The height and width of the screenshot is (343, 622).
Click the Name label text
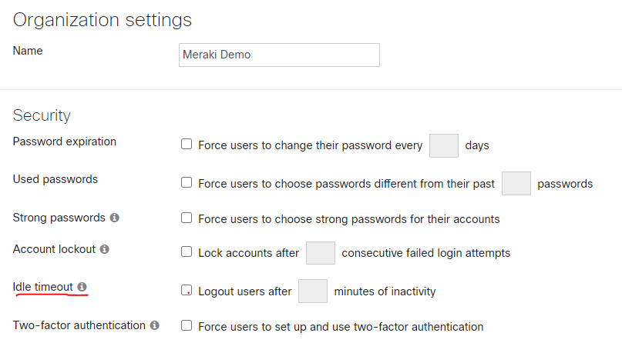[28, 51]
